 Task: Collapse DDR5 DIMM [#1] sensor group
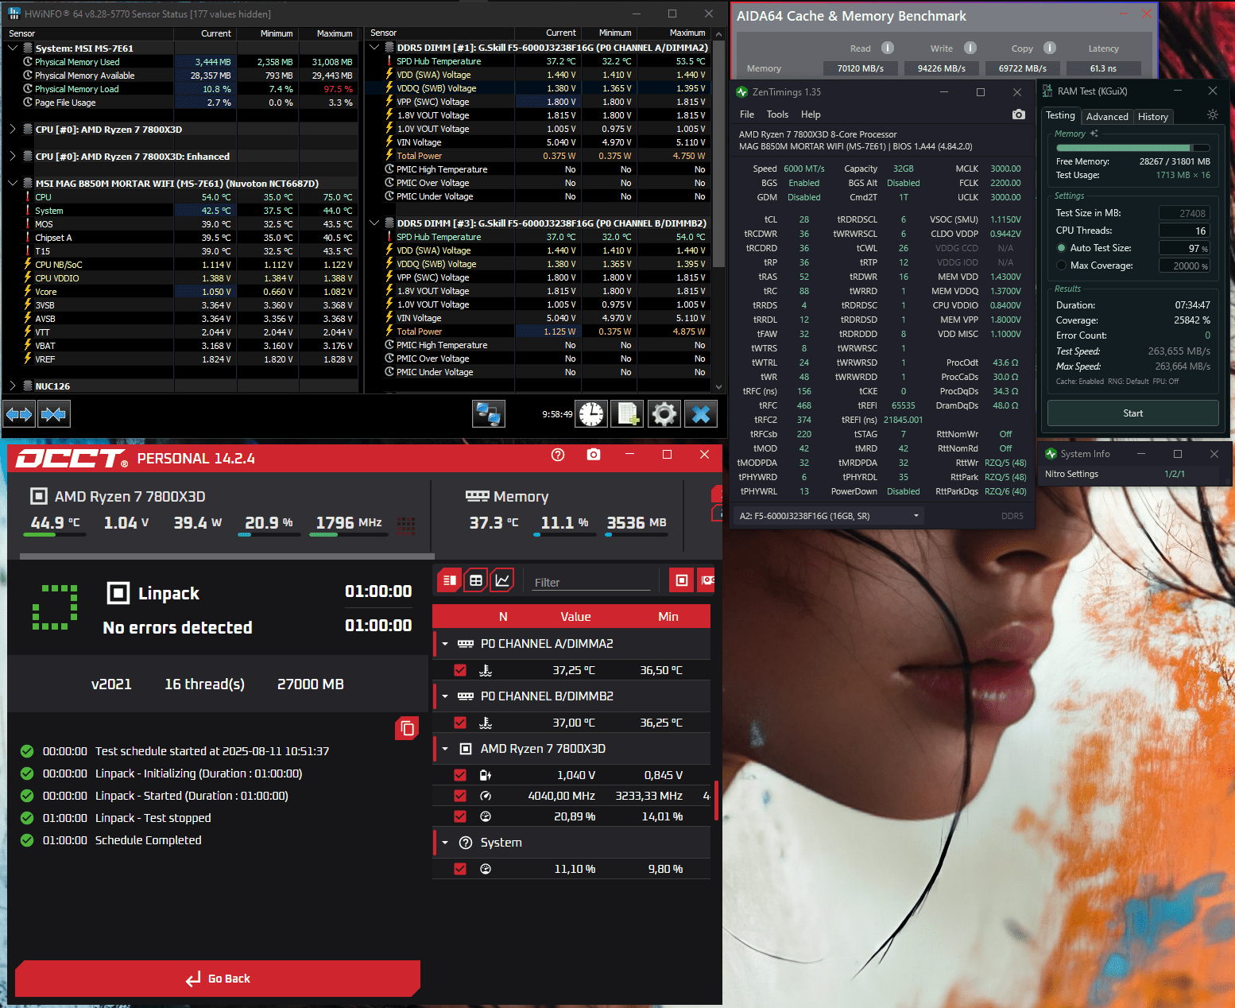coord(374,47)
